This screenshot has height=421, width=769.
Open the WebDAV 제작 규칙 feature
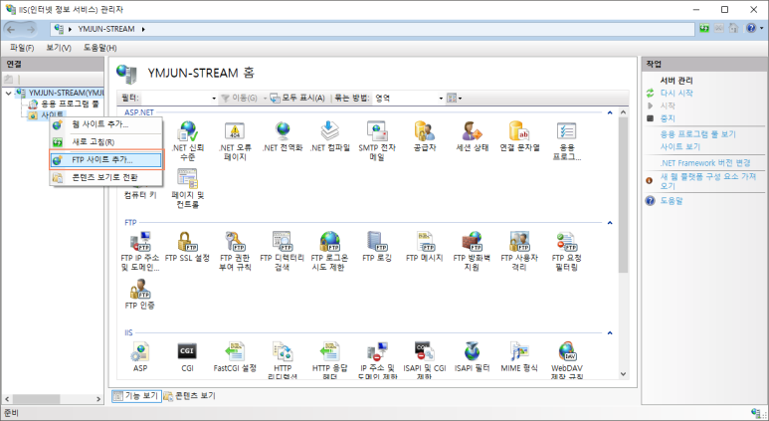click(x=566, y=360)
